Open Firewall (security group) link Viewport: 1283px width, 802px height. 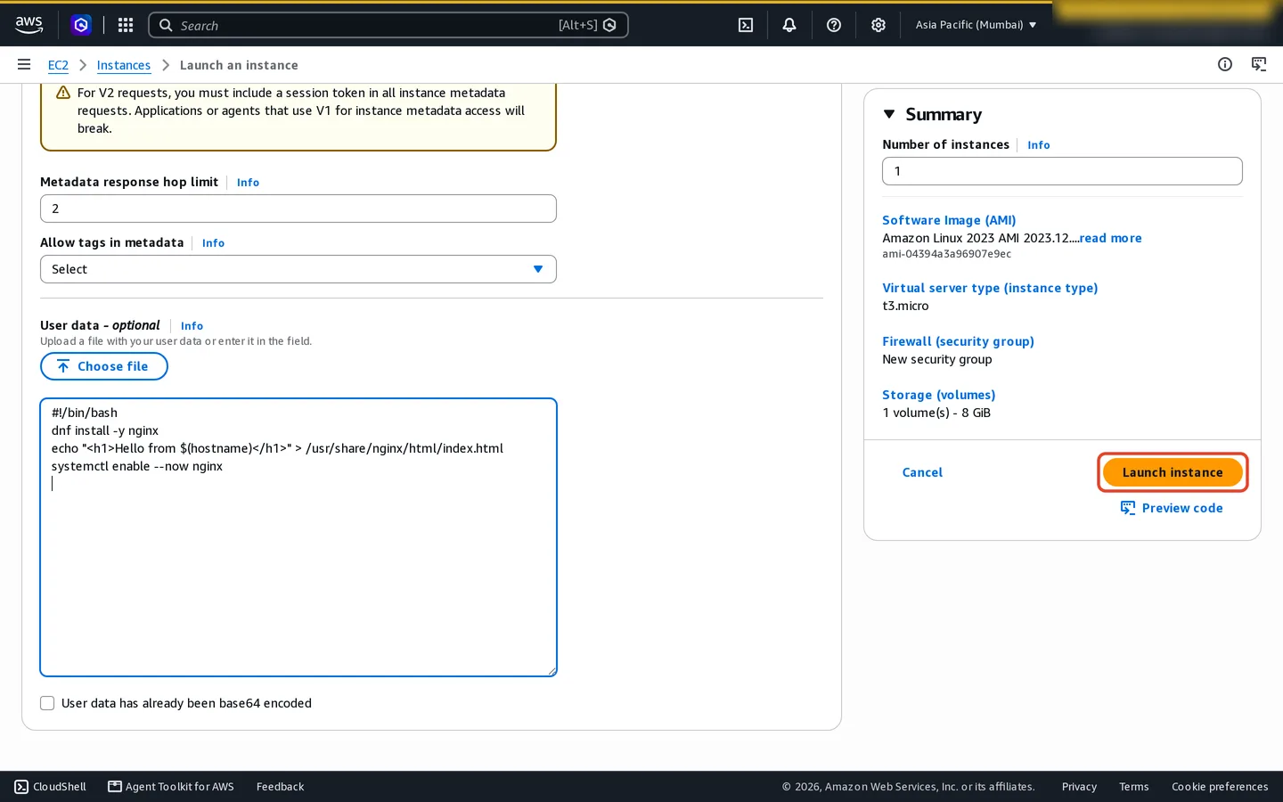pos(958,341)
